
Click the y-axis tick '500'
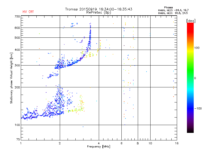(x=17, y=38)
